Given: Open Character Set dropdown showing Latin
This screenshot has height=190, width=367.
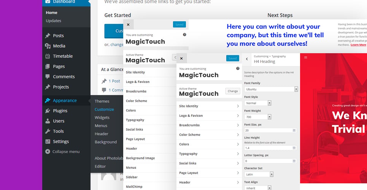Looking at the screenshot, I should (259, 174).
